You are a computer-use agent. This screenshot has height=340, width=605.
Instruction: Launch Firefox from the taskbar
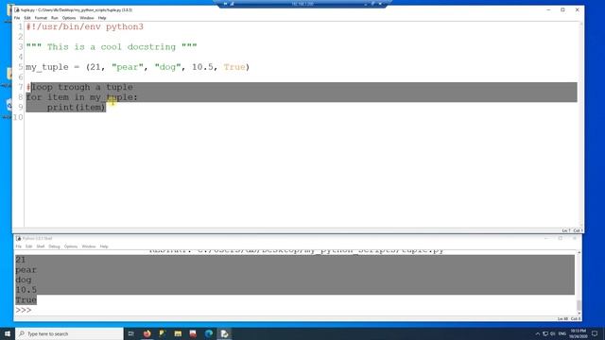tap(147, 333)
